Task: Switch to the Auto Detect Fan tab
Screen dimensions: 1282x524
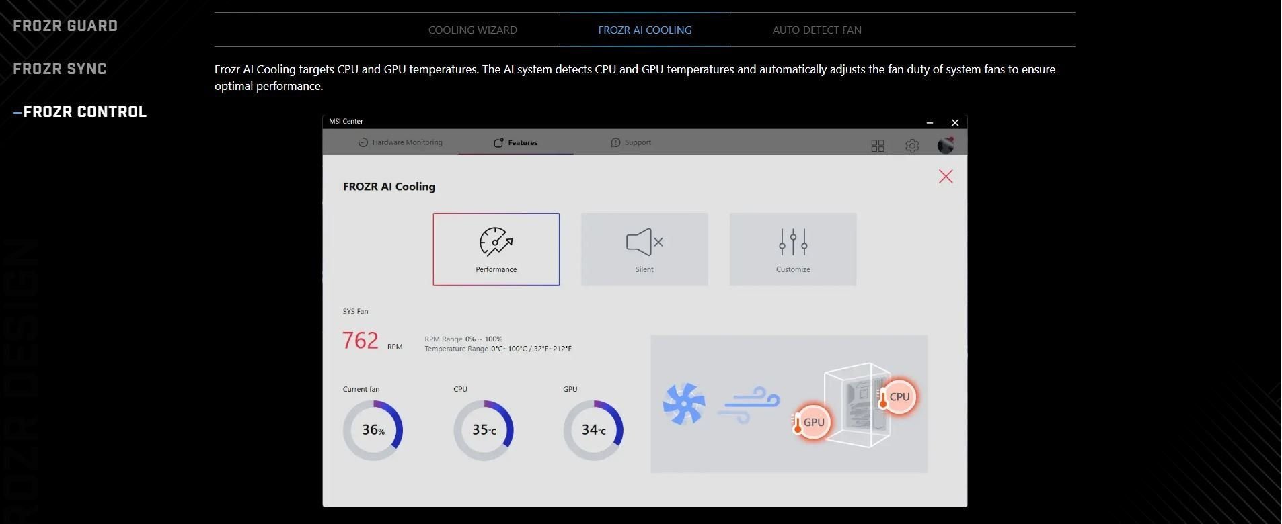Action: 817,30
